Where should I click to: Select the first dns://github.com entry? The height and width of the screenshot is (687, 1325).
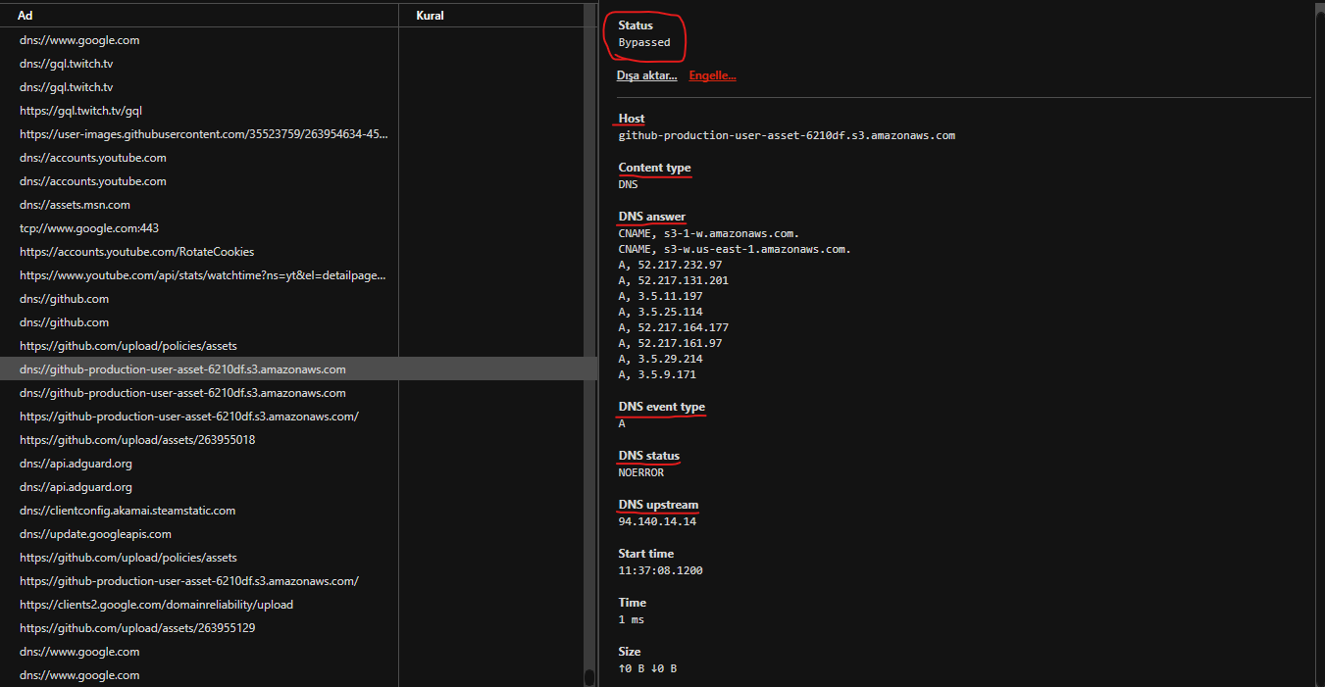pos(64,298)
